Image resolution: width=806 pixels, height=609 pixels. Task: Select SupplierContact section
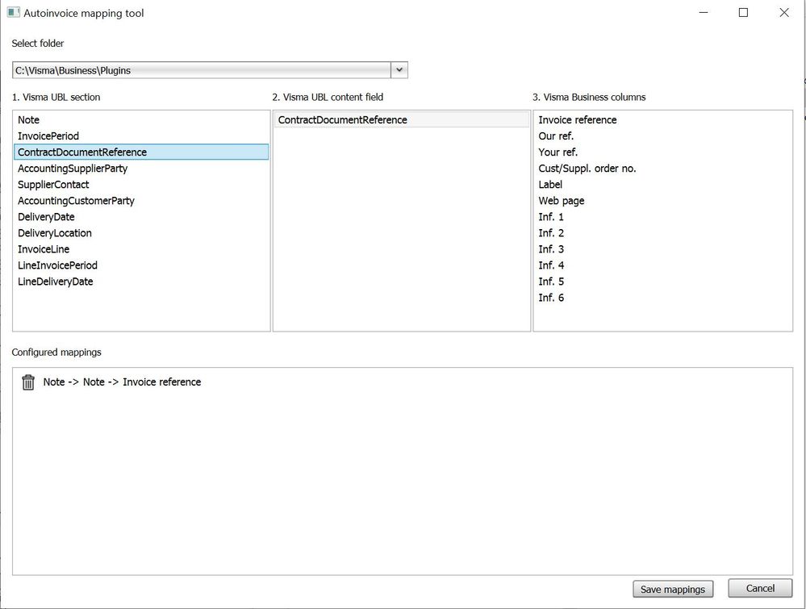[141, 185]
